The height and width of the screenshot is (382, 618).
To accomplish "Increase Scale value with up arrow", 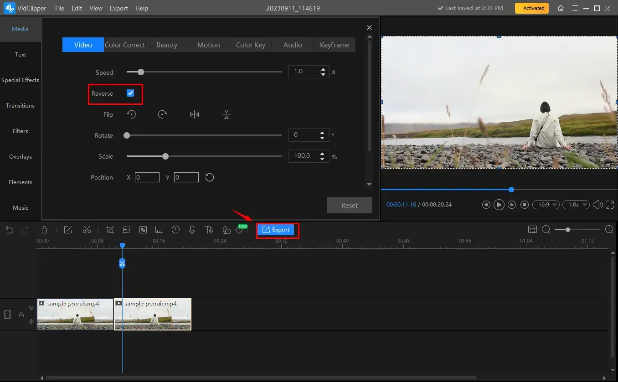I will [x=322, y=153].
